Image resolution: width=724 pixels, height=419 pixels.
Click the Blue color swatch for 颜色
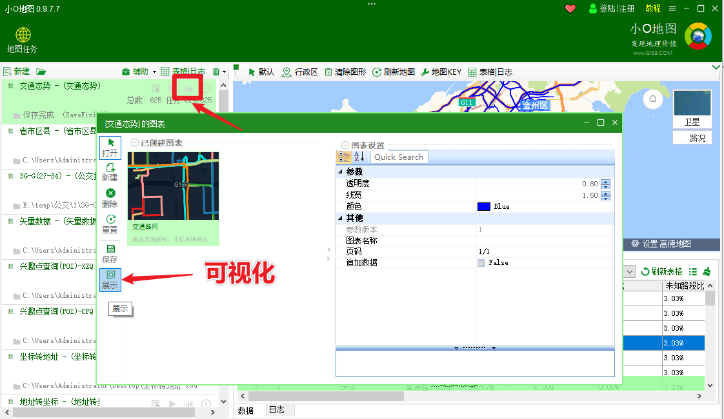(x=484, y=206)
